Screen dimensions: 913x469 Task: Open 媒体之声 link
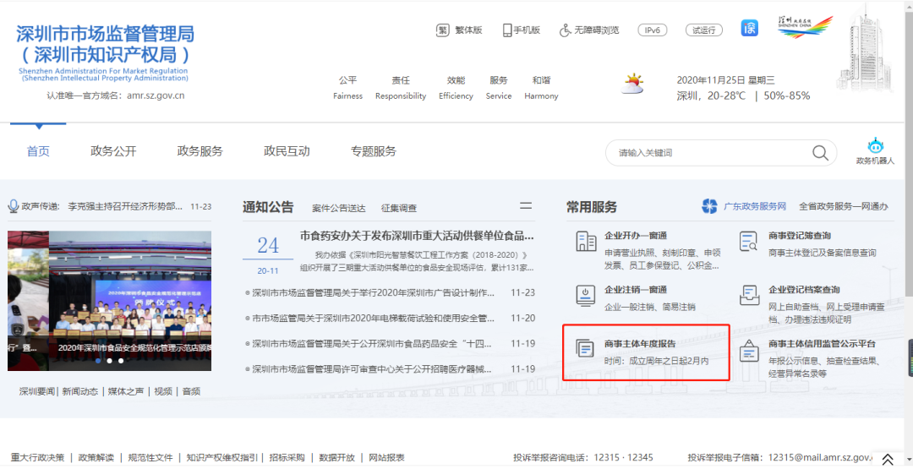coord(126,391)
